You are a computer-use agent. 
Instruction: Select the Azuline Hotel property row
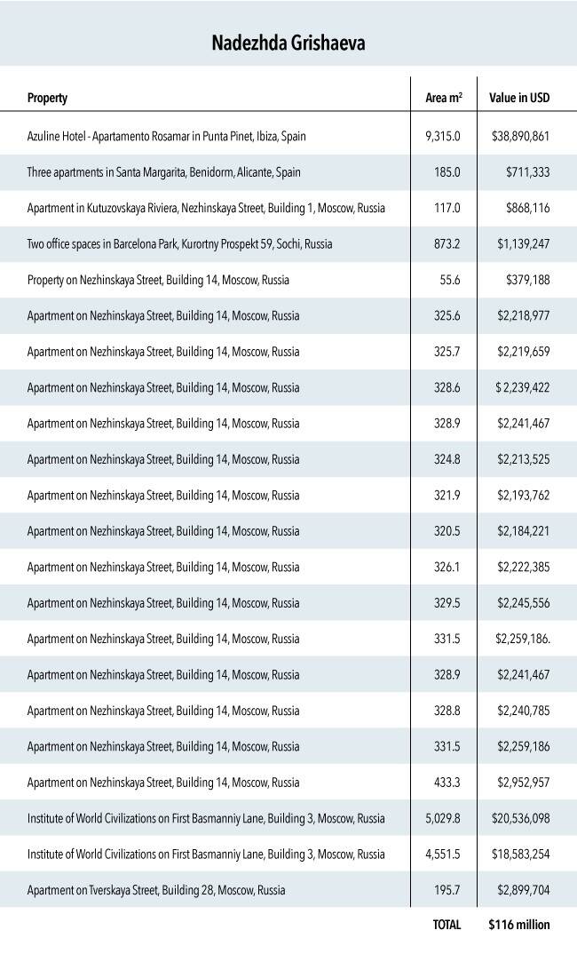point(167,136)
